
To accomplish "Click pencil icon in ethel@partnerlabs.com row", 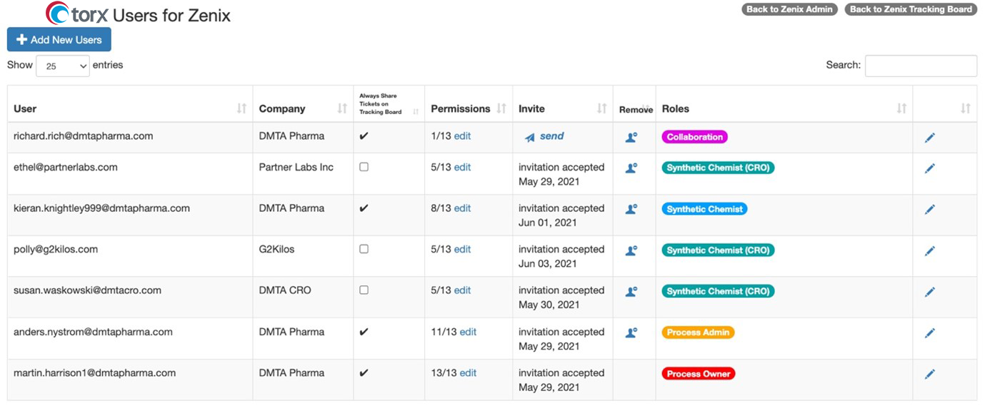I will [929, 168].
